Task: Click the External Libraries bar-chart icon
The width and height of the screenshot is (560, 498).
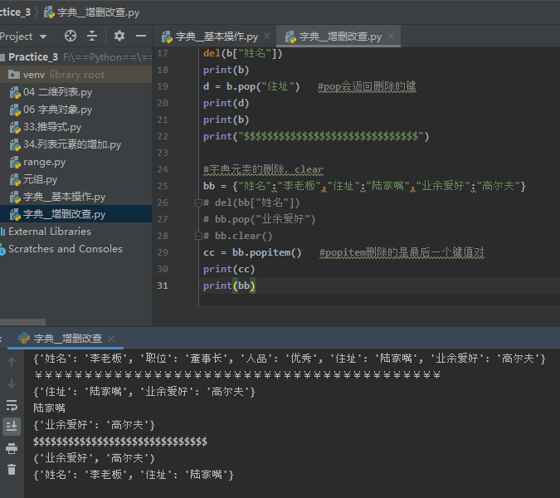Action: pos(2,232)
